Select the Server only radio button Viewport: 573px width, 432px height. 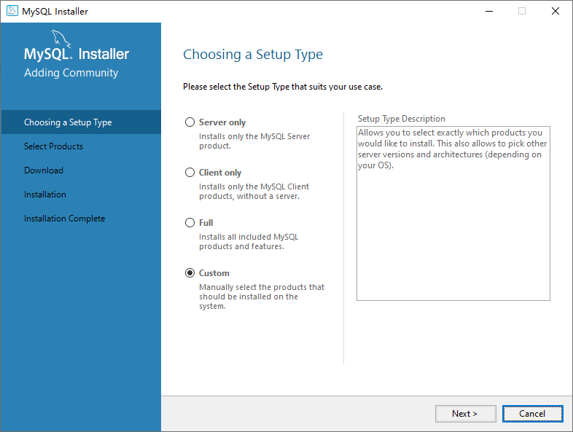tap(190, 122)
